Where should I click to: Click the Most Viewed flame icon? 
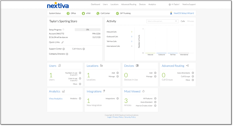click(x=143, y=91)
